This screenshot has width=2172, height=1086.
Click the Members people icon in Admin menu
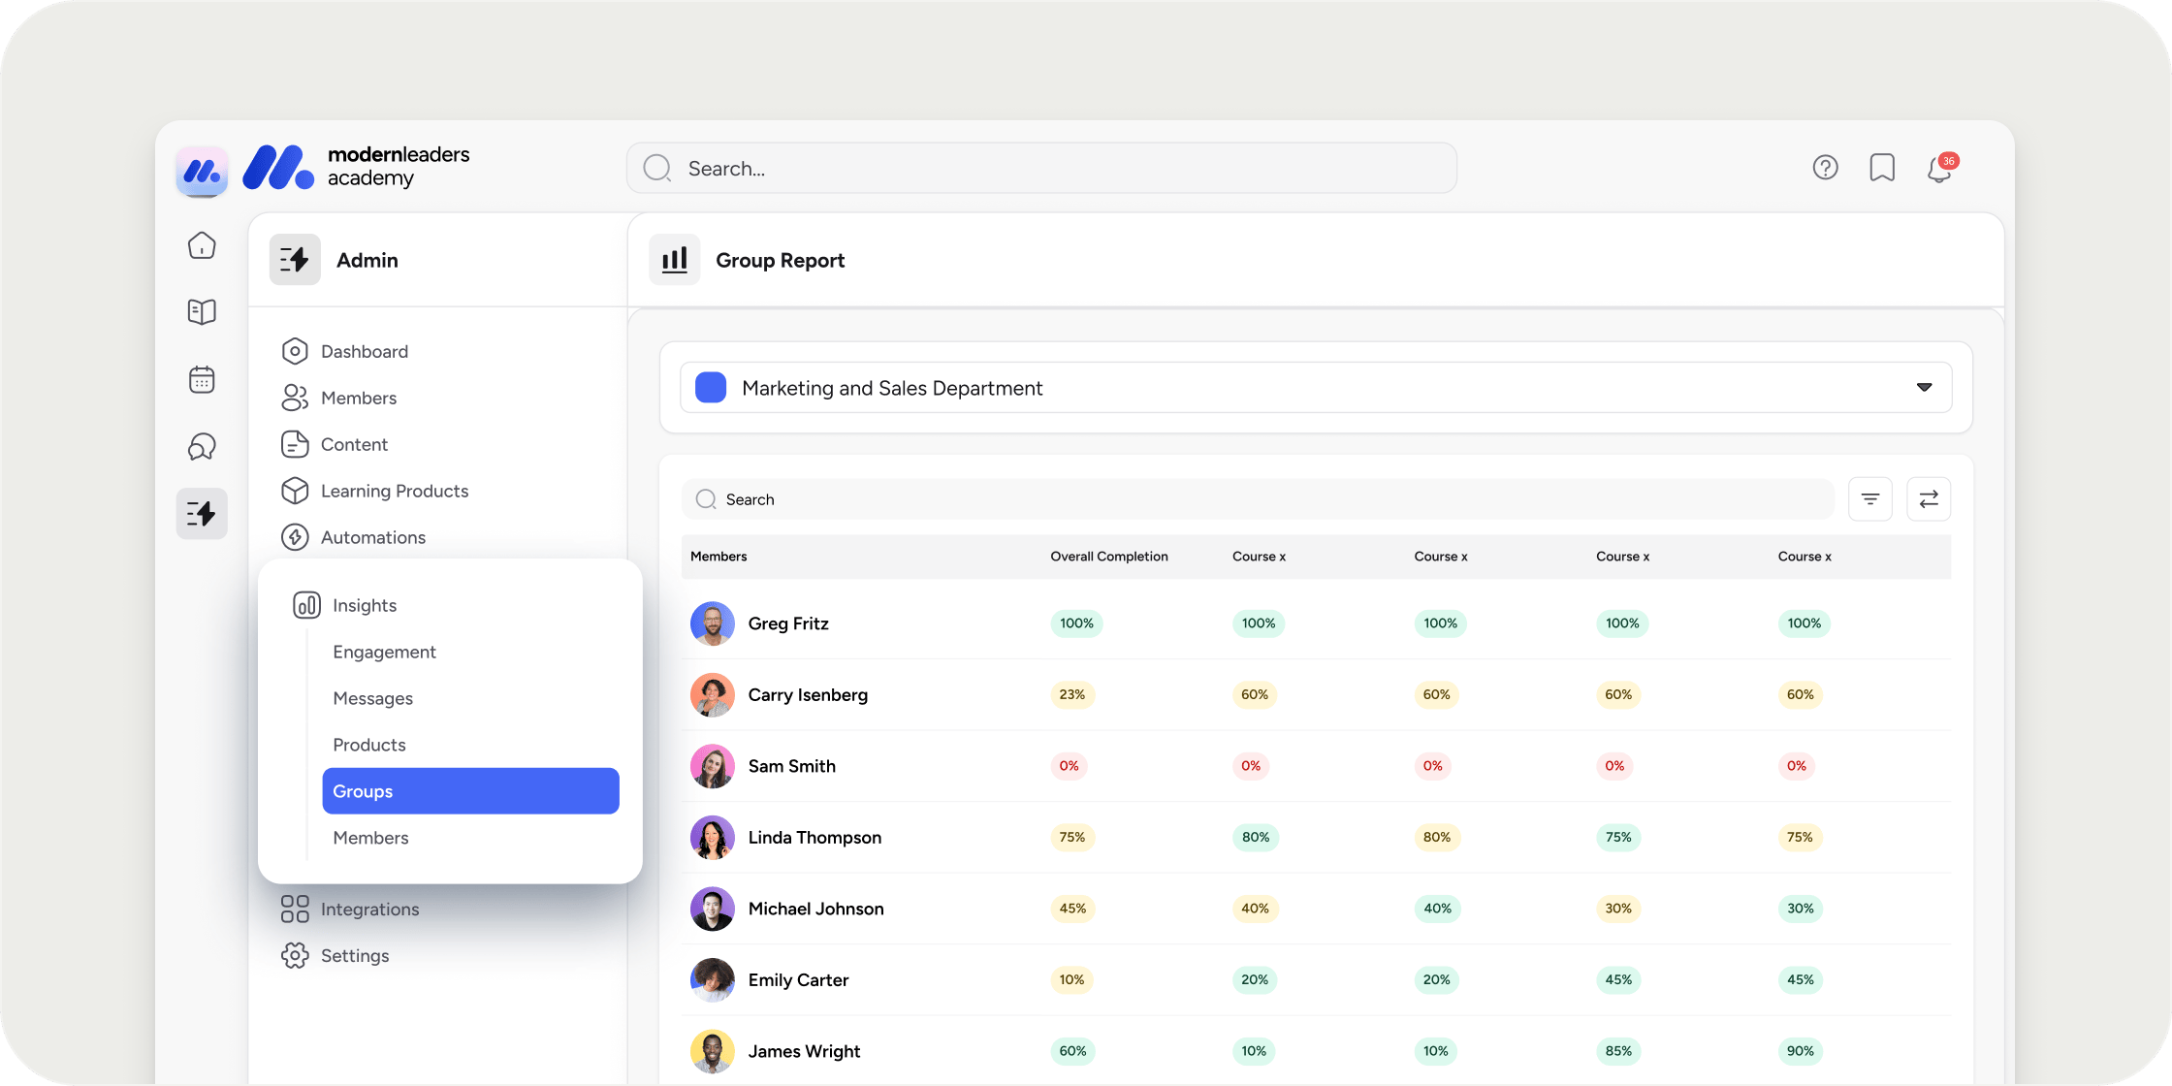point(295,398)
